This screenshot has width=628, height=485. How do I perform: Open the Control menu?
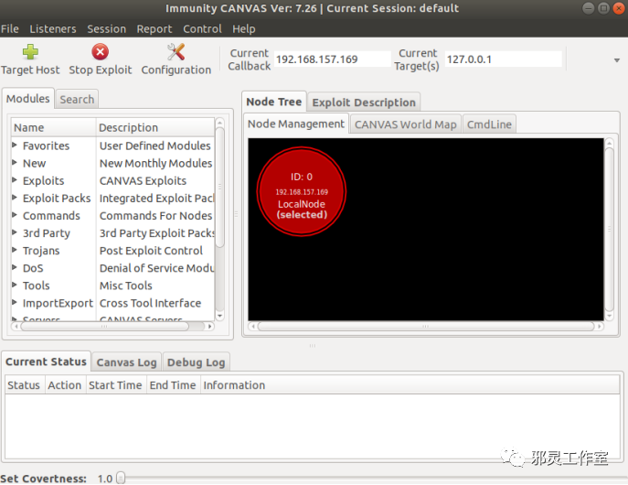point(202,29)
